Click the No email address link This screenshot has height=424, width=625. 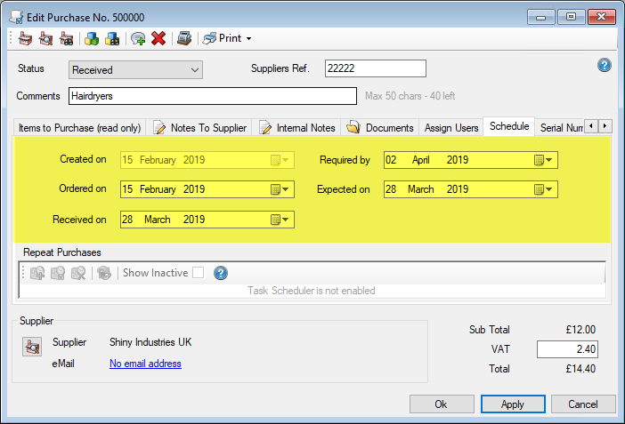145,364
